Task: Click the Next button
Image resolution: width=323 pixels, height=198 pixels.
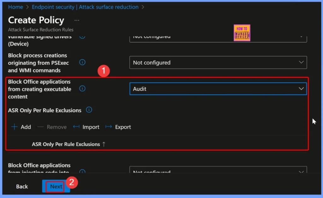Action: pos(56,186)
